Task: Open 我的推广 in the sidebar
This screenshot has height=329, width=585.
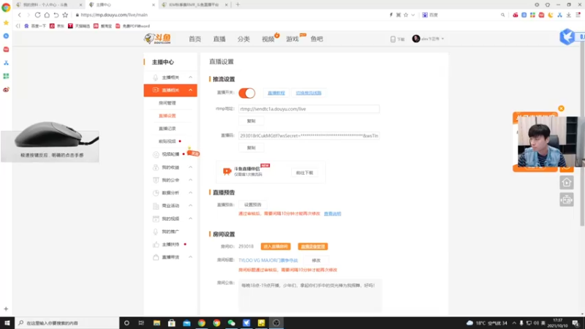Action: (x=170, y=232)
